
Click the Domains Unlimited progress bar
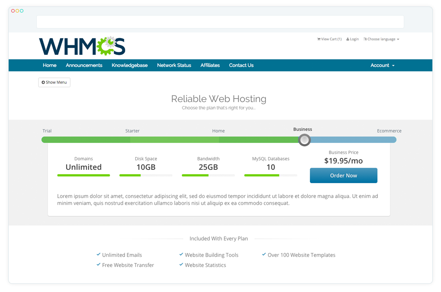coord(83,175)
